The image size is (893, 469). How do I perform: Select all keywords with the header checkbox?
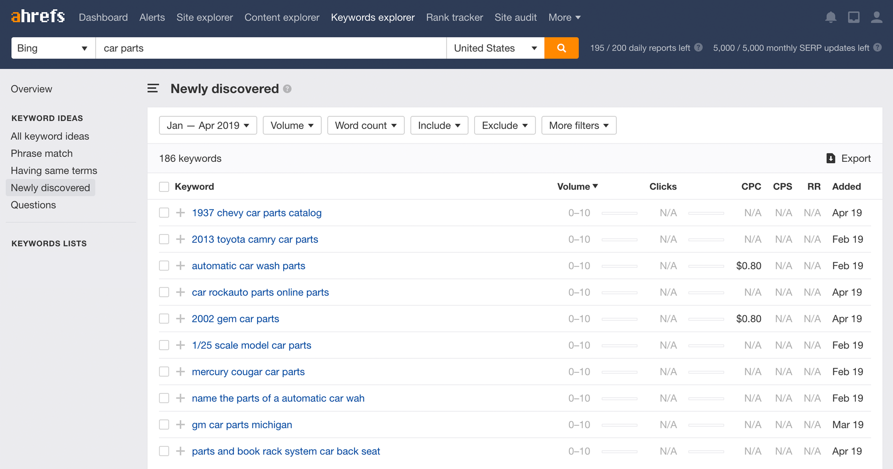coord(164,186)
